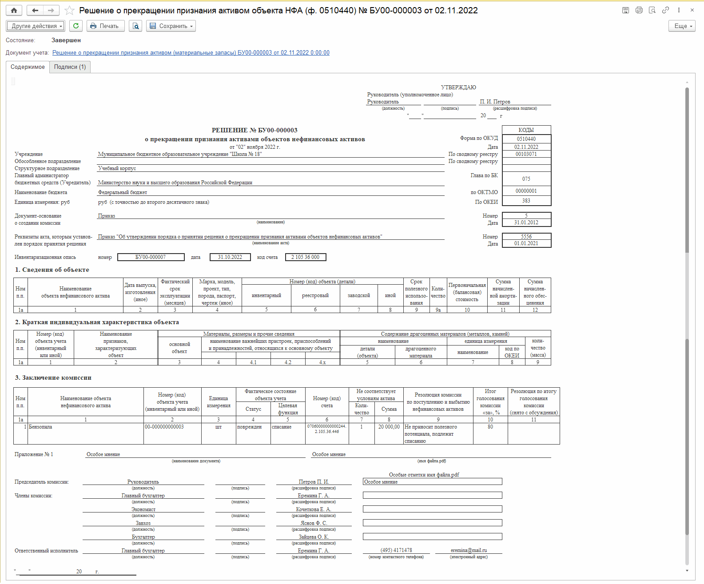Click the target function cell списание

288,433
